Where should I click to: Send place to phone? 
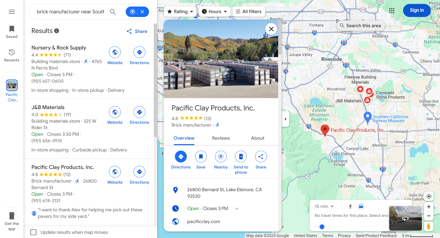241,163
